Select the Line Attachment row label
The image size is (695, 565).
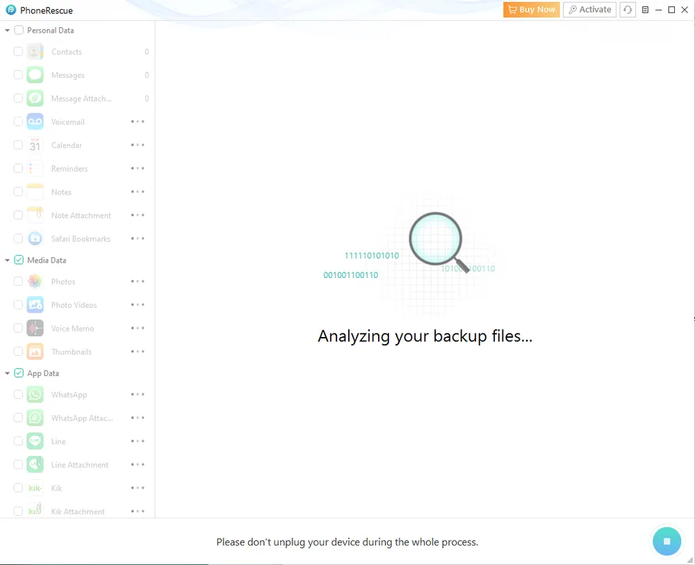80,465
